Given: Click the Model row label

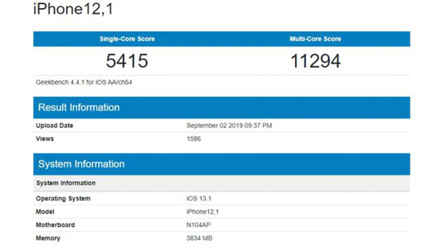Looking at the screenshot, I should [45, 212].
